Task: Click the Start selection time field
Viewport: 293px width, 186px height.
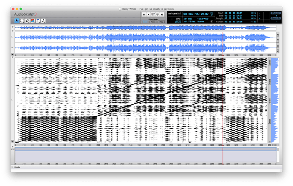Action: [x=233, y=13]
